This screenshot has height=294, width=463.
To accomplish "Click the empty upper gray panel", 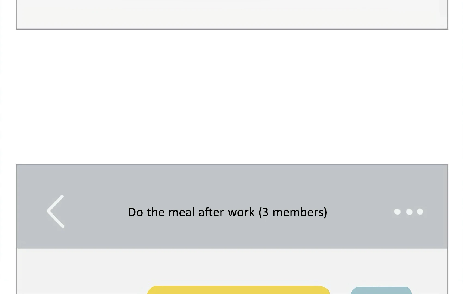I will pyautogui.click(x=231, y=14).
